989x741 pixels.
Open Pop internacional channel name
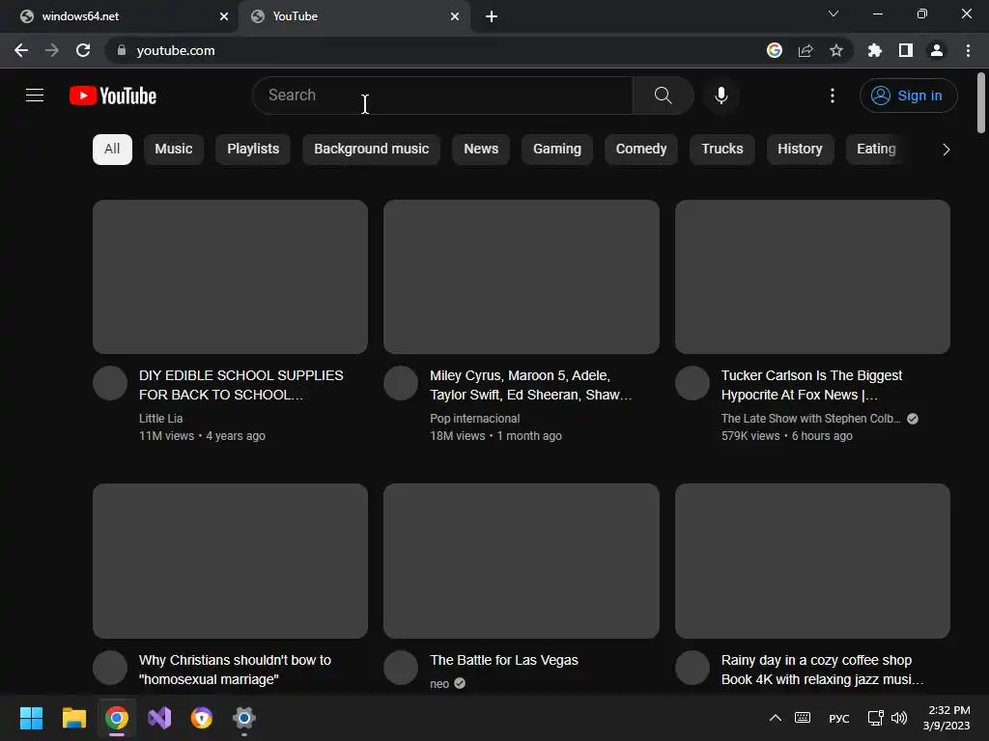click(475, 419)
